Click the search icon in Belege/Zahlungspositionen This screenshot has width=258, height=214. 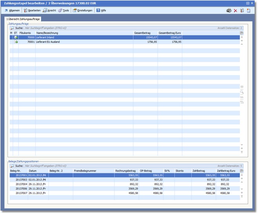[x=12, y=165]
